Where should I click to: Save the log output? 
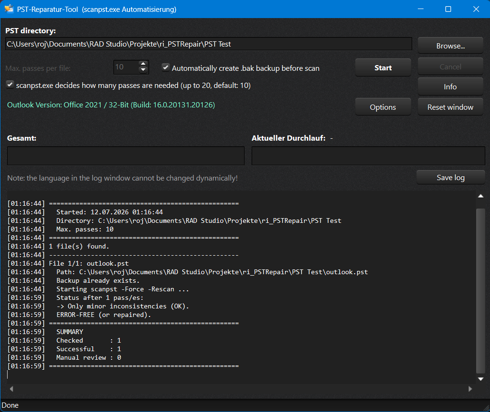point(450,177)
